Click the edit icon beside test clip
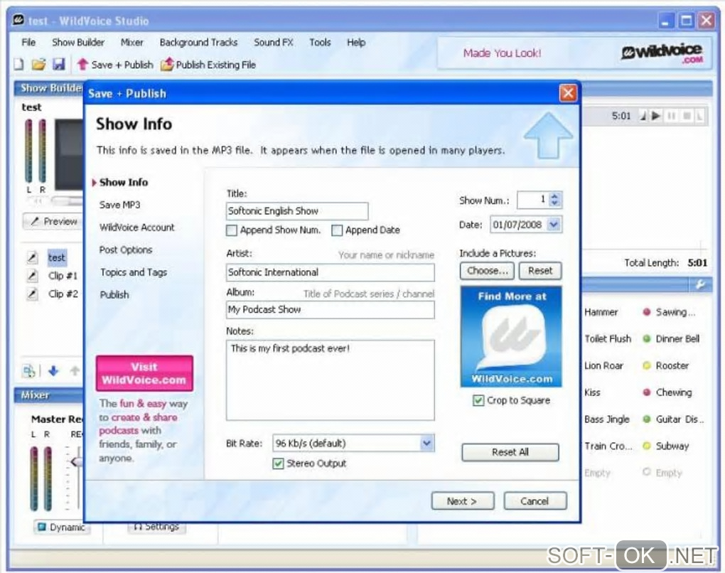 [x=32, y=257]
